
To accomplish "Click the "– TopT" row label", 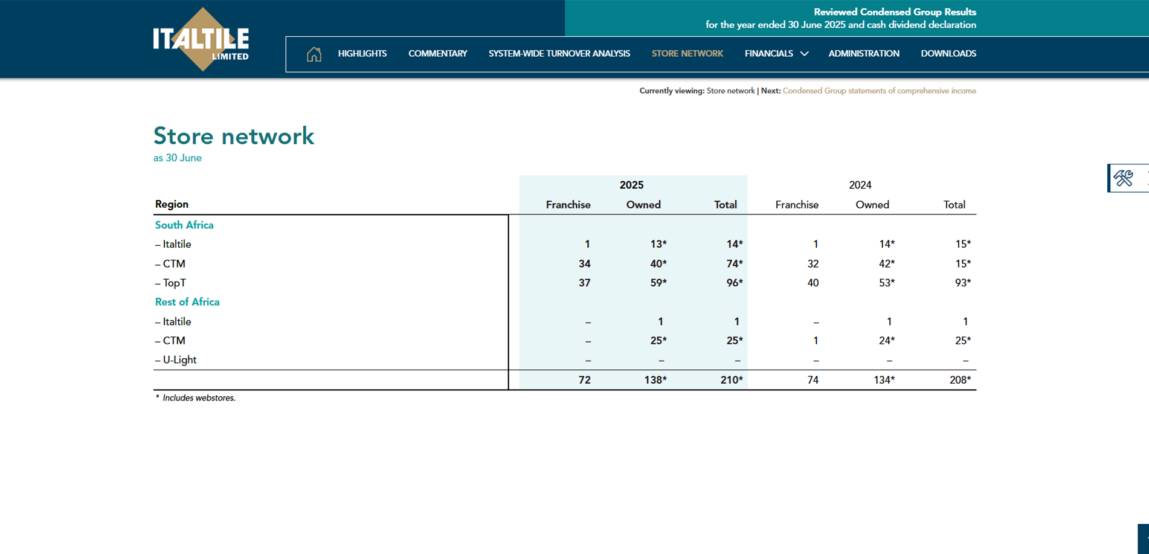I will pyautogui.click(x=170, y=283).
